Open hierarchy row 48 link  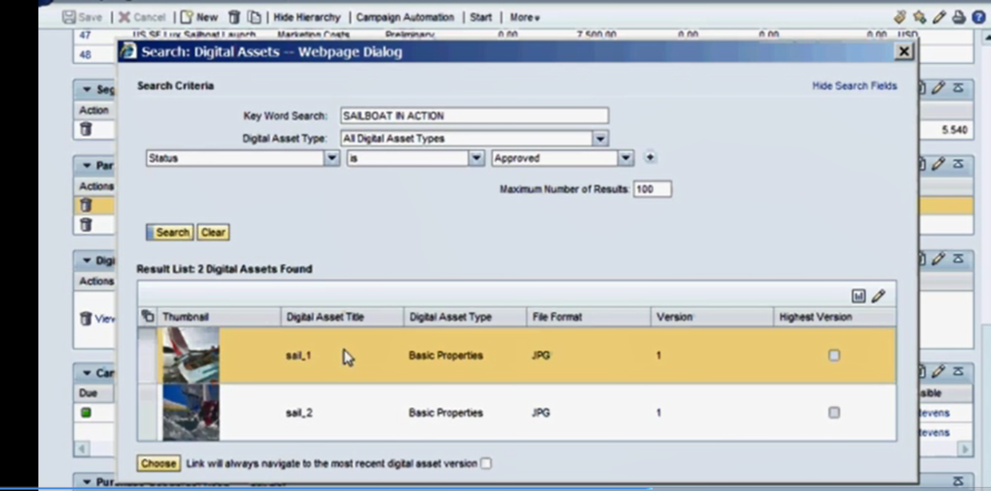click(85, 54)
